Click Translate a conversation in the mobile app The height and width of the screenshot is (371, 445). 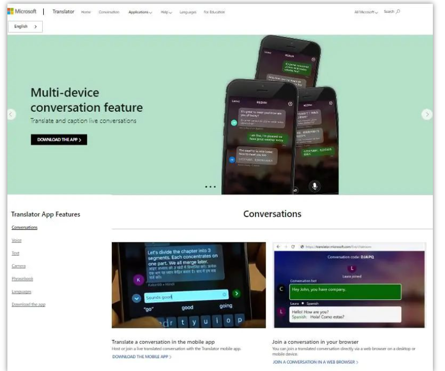[x=163, y=342]
